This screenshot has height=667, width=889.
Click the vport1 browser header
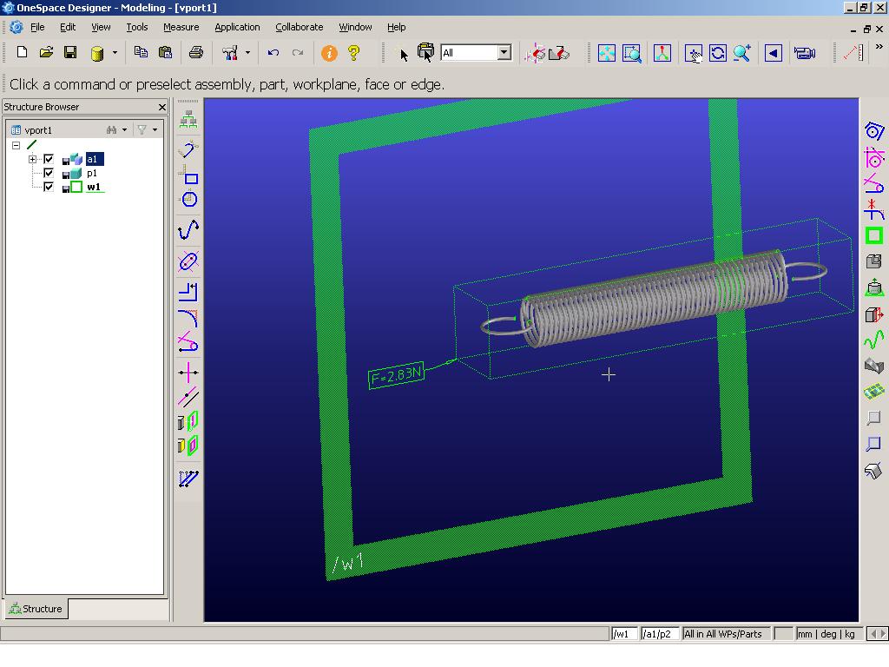point(38,130)
